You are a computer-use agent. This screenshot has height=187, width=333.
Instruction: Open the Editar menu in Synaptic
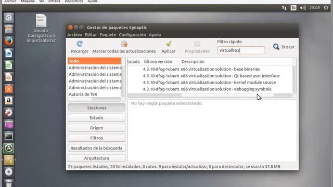point(91,35)
